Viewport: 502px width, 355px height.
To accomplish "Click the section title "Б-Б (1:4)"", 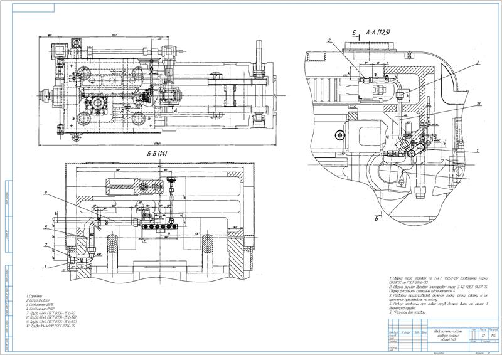I will (158, 154).
